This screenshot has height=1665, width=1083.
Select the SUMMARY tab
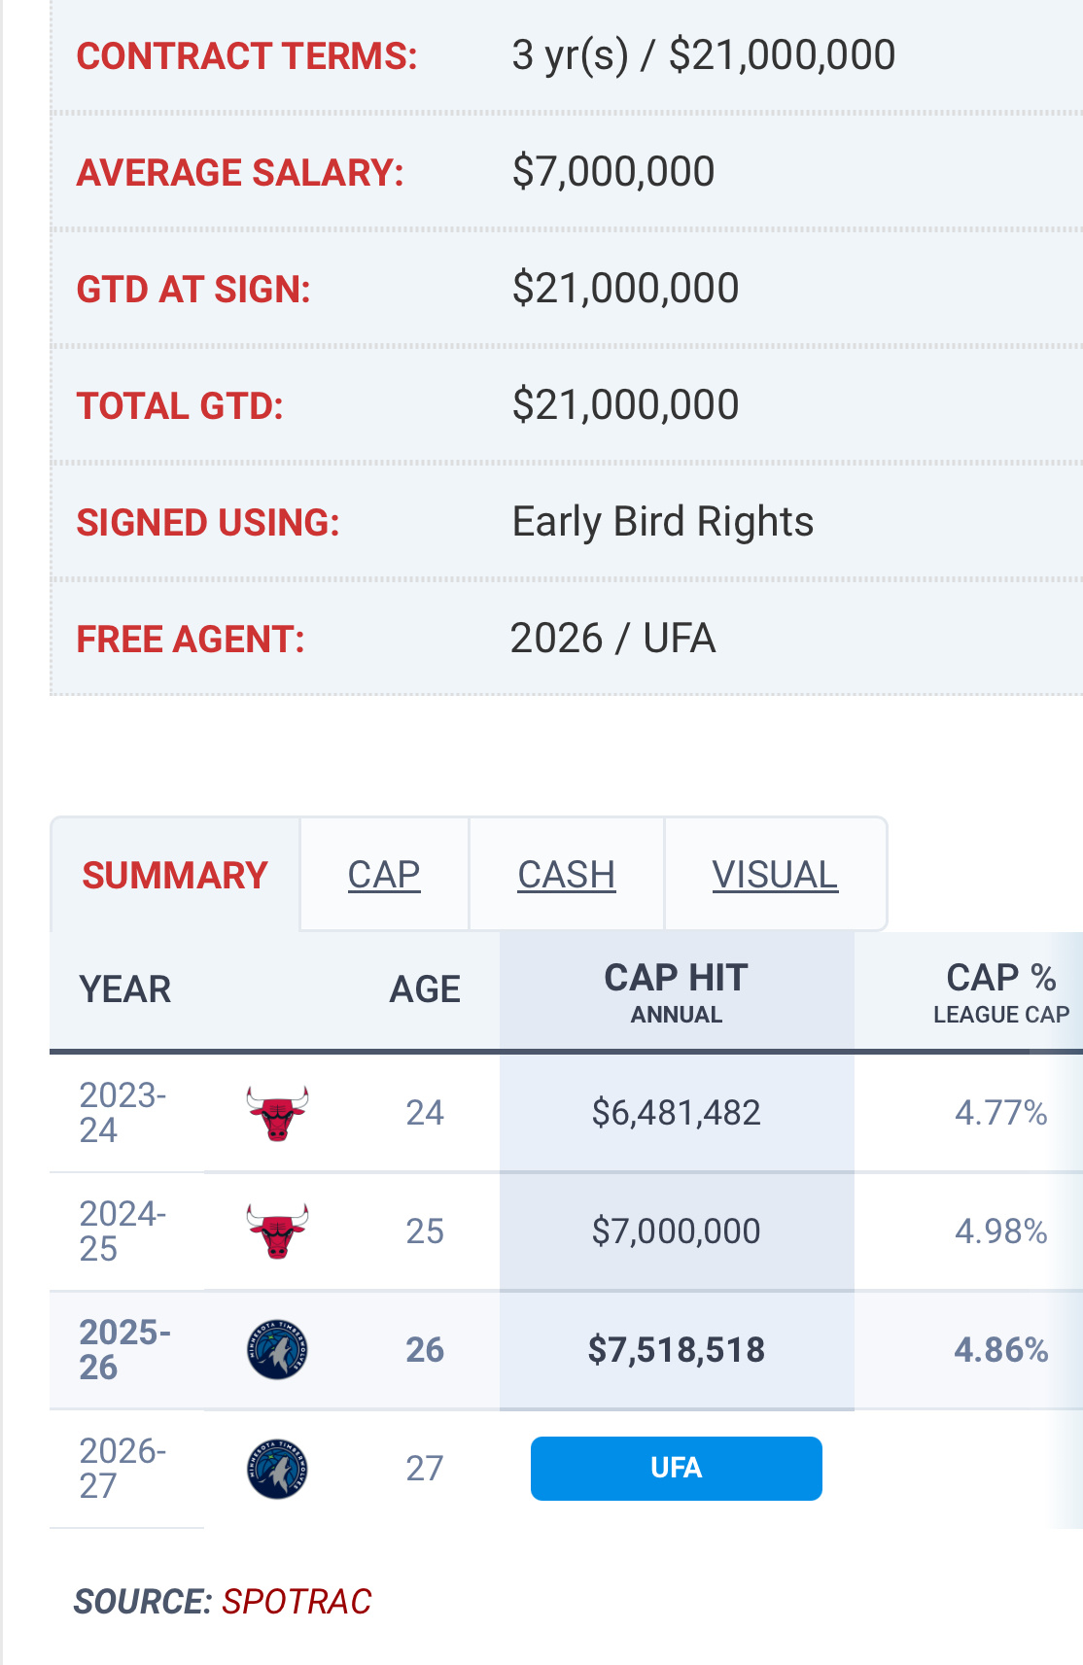(x=175, y=875)
